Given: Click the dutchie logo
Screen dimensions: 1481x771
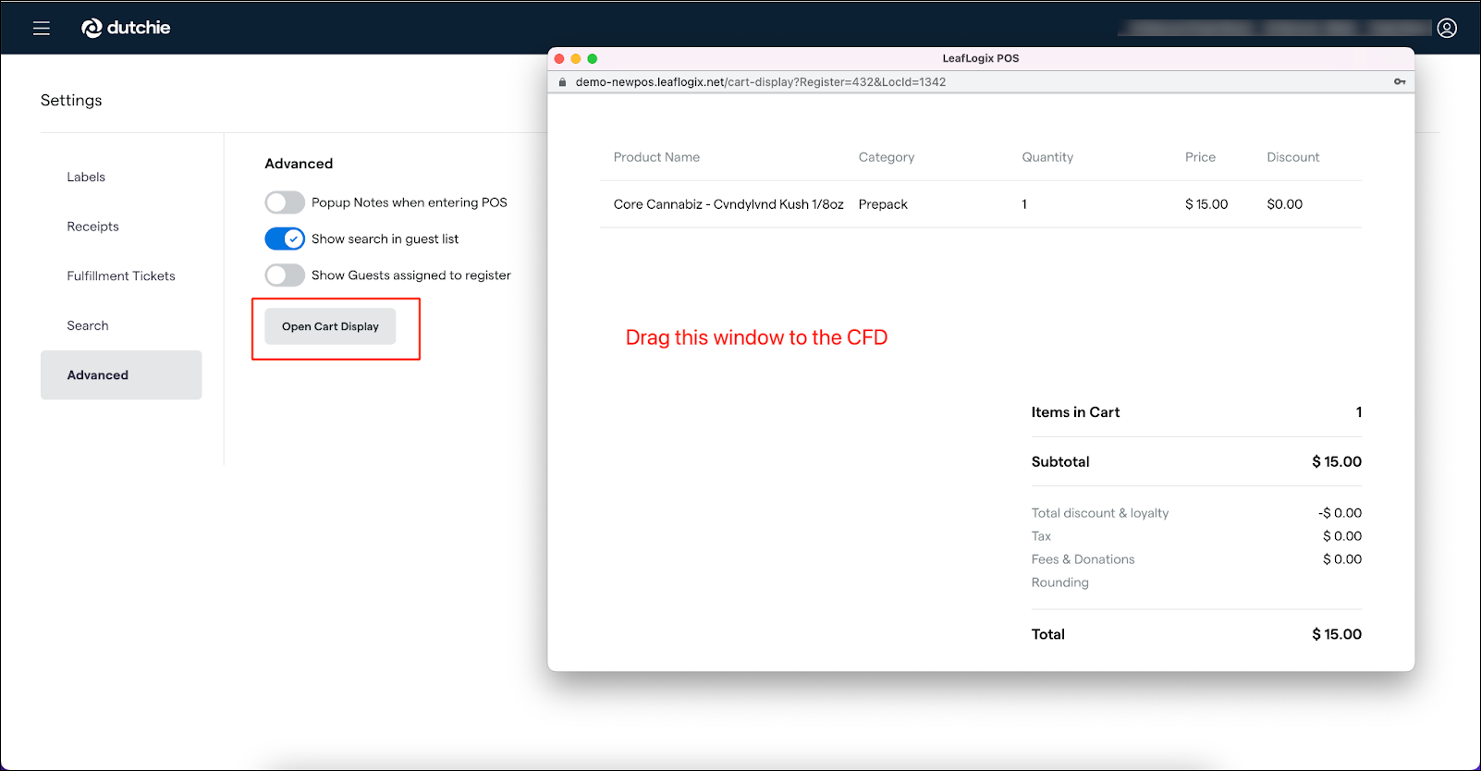Looking at the screenshot, I should coord(126,28).
